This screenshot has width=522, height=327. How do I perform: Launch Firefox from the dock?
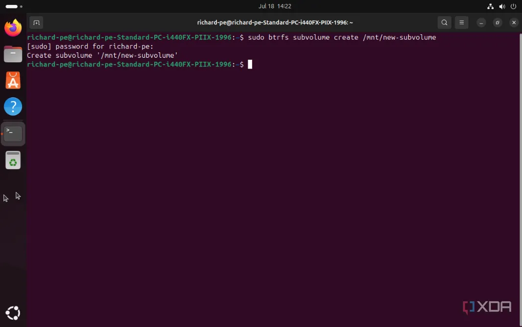coord(13,27)
